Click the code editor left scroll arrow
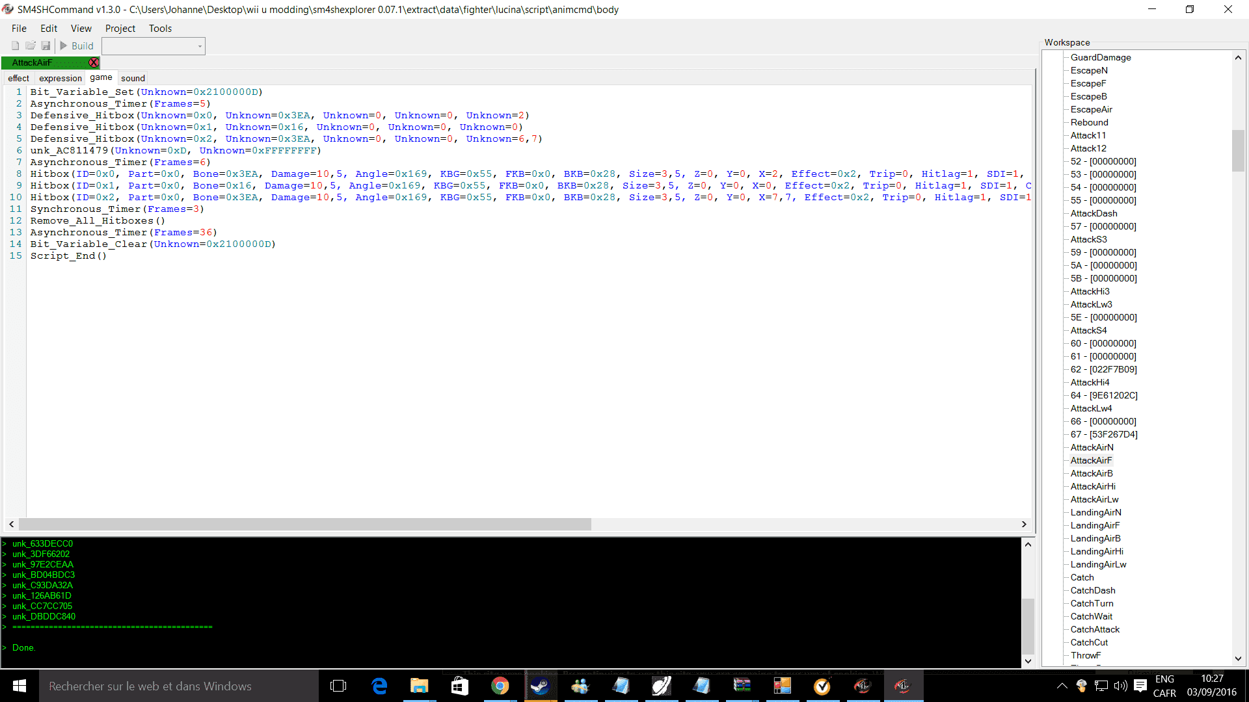1249x702 pixels. point(12,524)
